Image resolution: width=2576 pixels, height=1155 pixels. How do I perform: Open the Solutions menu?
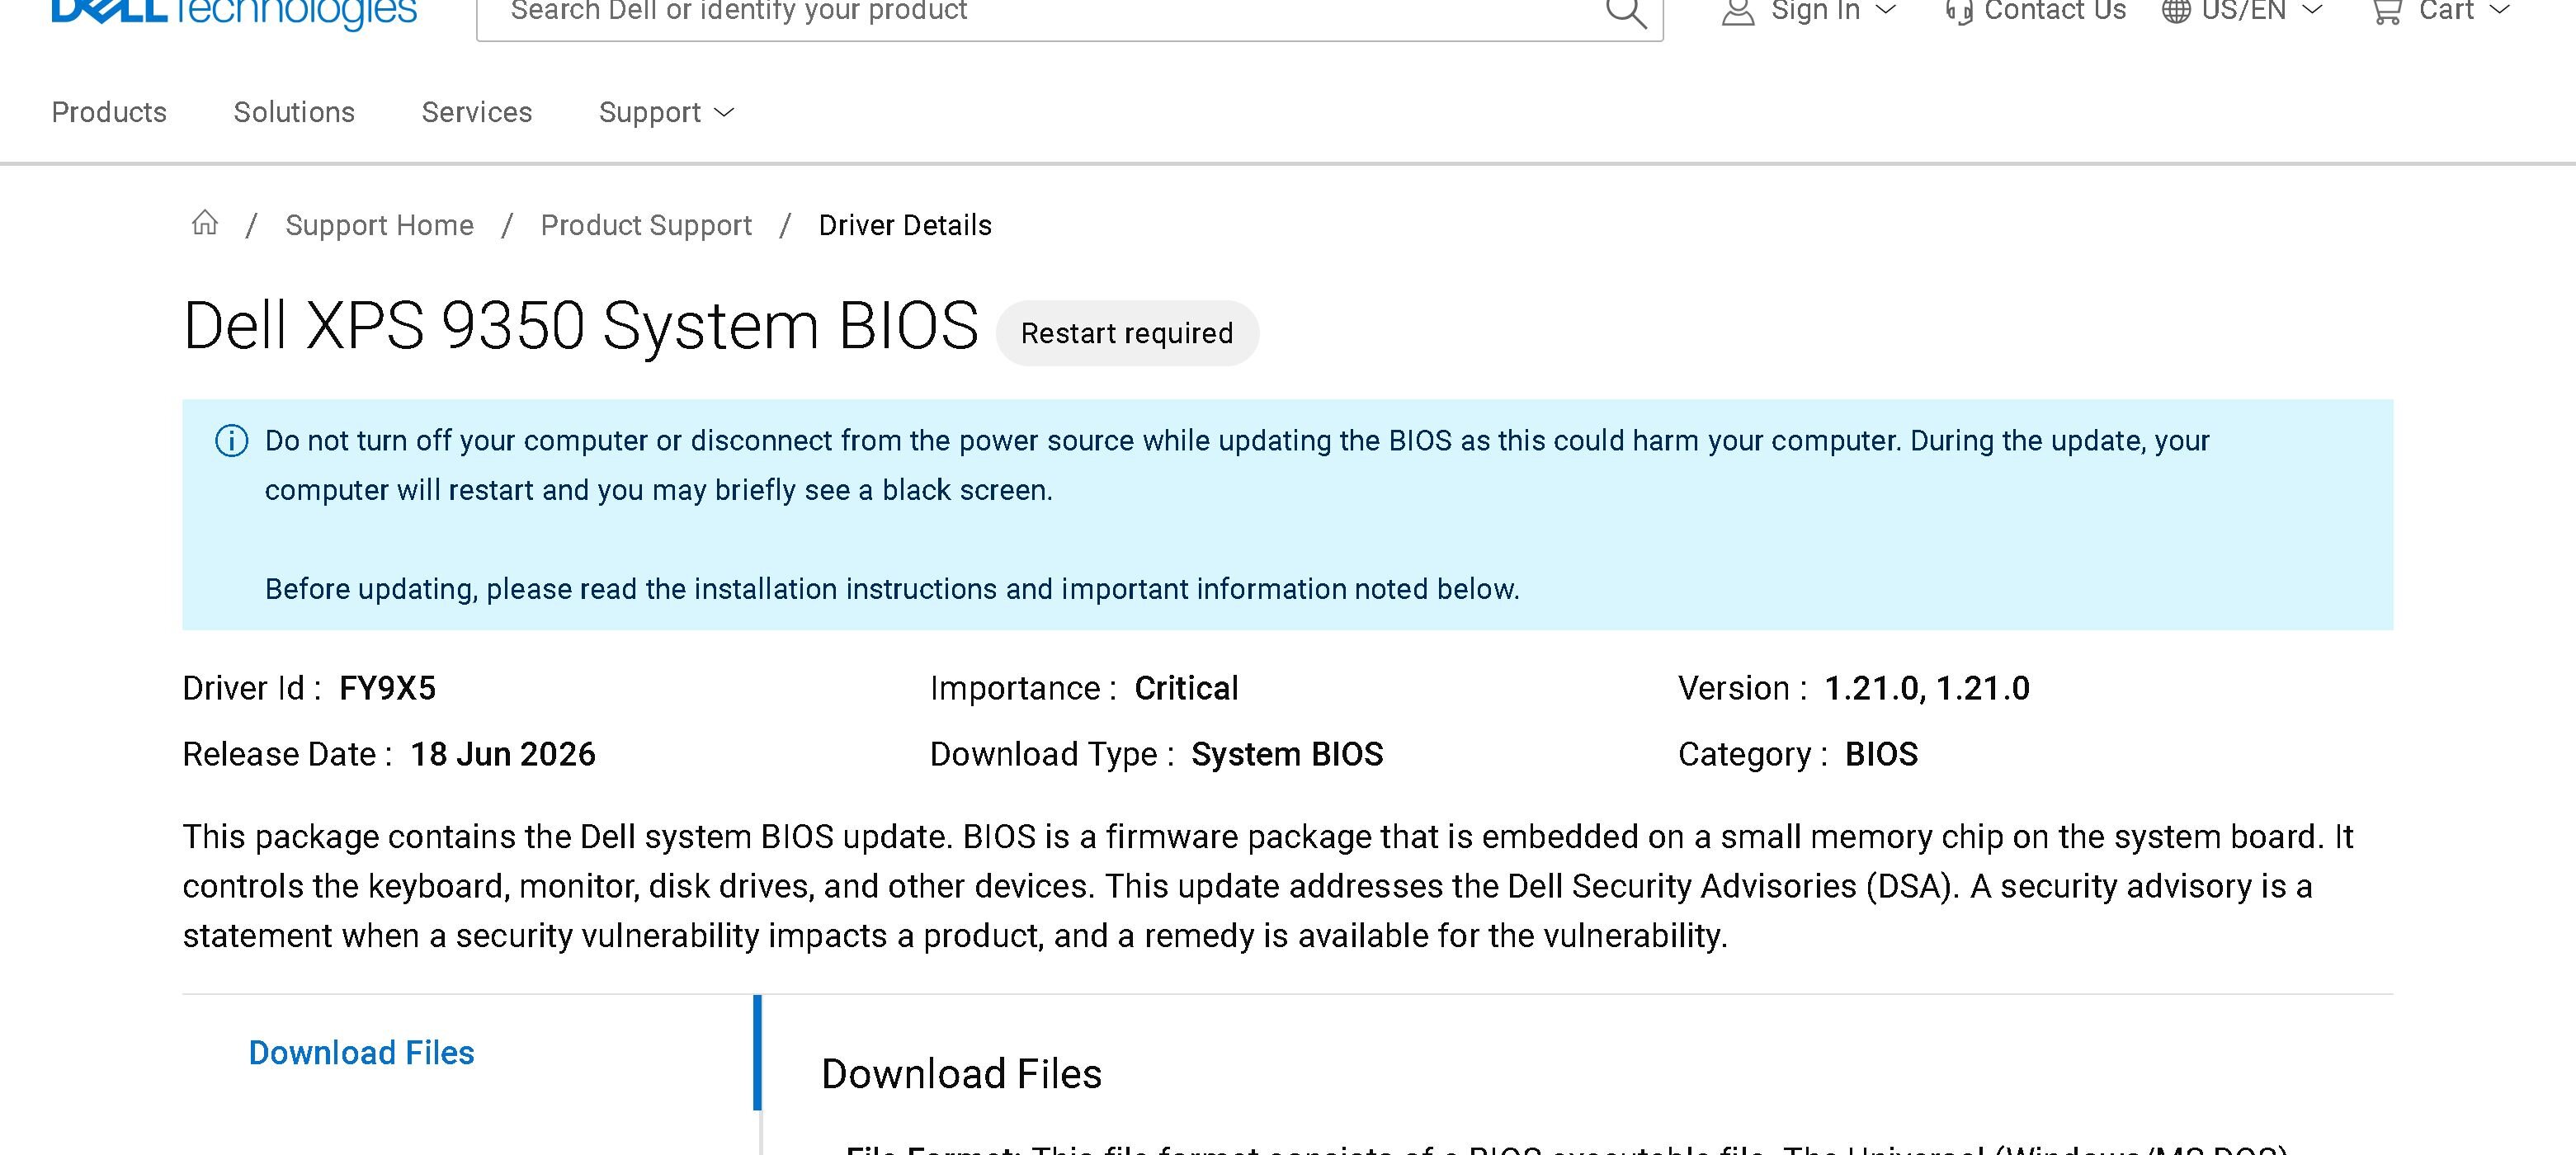[294, 112]
